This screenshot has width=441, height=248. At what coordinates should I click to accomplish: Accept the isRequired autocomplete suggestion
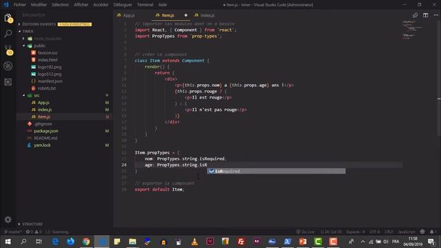(x=276, y=171)
